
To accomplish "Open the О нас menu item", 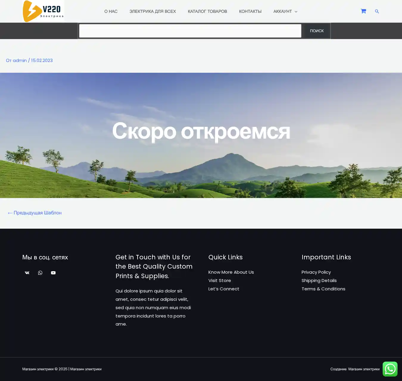I will [x=111, y=11].
